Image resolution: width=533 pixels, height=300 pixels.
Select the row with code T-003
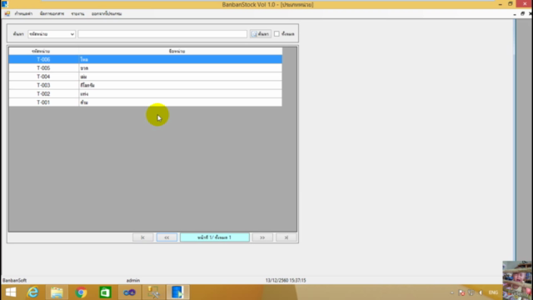click(146, 85)
